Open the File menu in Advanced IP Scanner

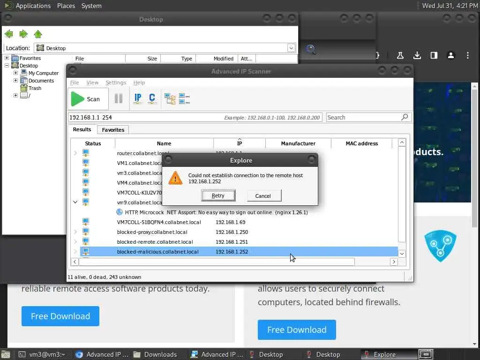[x=75, y=82]
